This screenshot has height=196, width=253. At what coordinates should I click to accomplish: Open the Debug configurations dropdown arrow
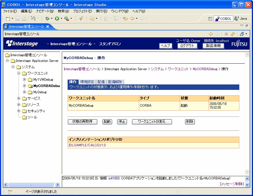[52, 19]
